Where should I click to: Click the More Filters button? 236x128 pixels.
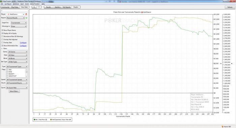point(14,92)
